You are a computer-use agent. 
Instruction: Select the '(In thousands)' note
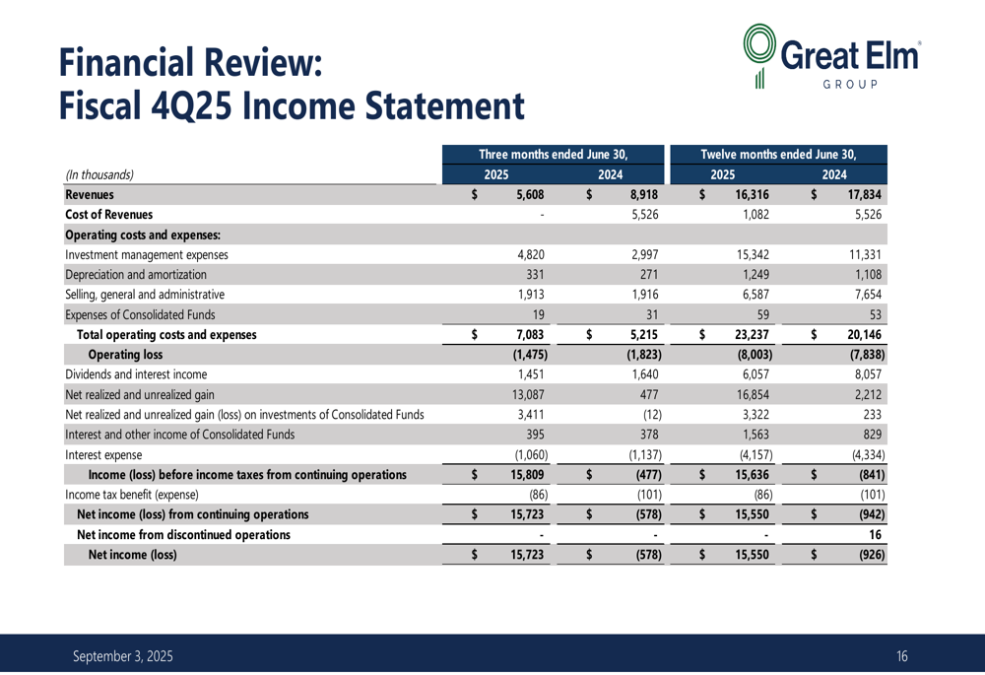coord(99,174)
